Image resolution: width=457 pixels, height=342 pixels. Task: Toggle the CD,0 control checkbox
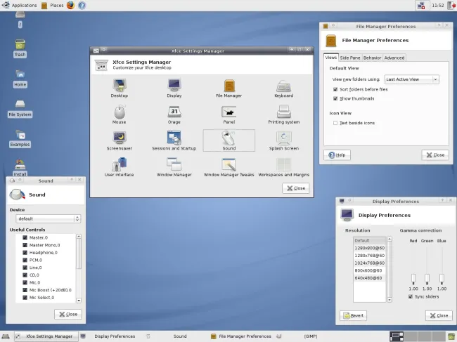point(25,275)
